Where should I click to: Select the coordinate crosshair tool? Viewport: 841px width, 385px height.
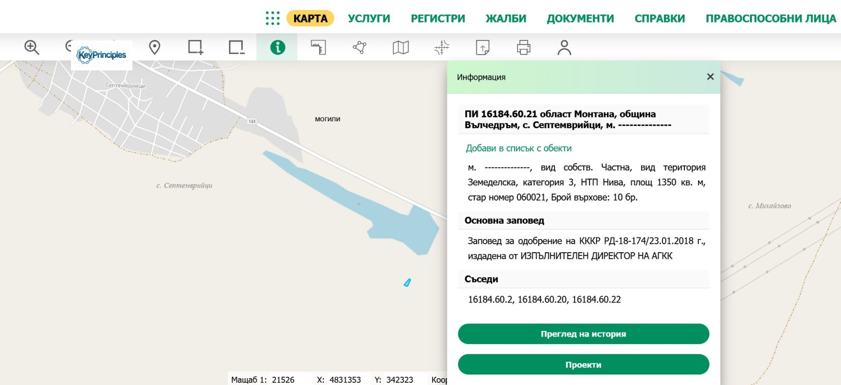tap(442, 47)
